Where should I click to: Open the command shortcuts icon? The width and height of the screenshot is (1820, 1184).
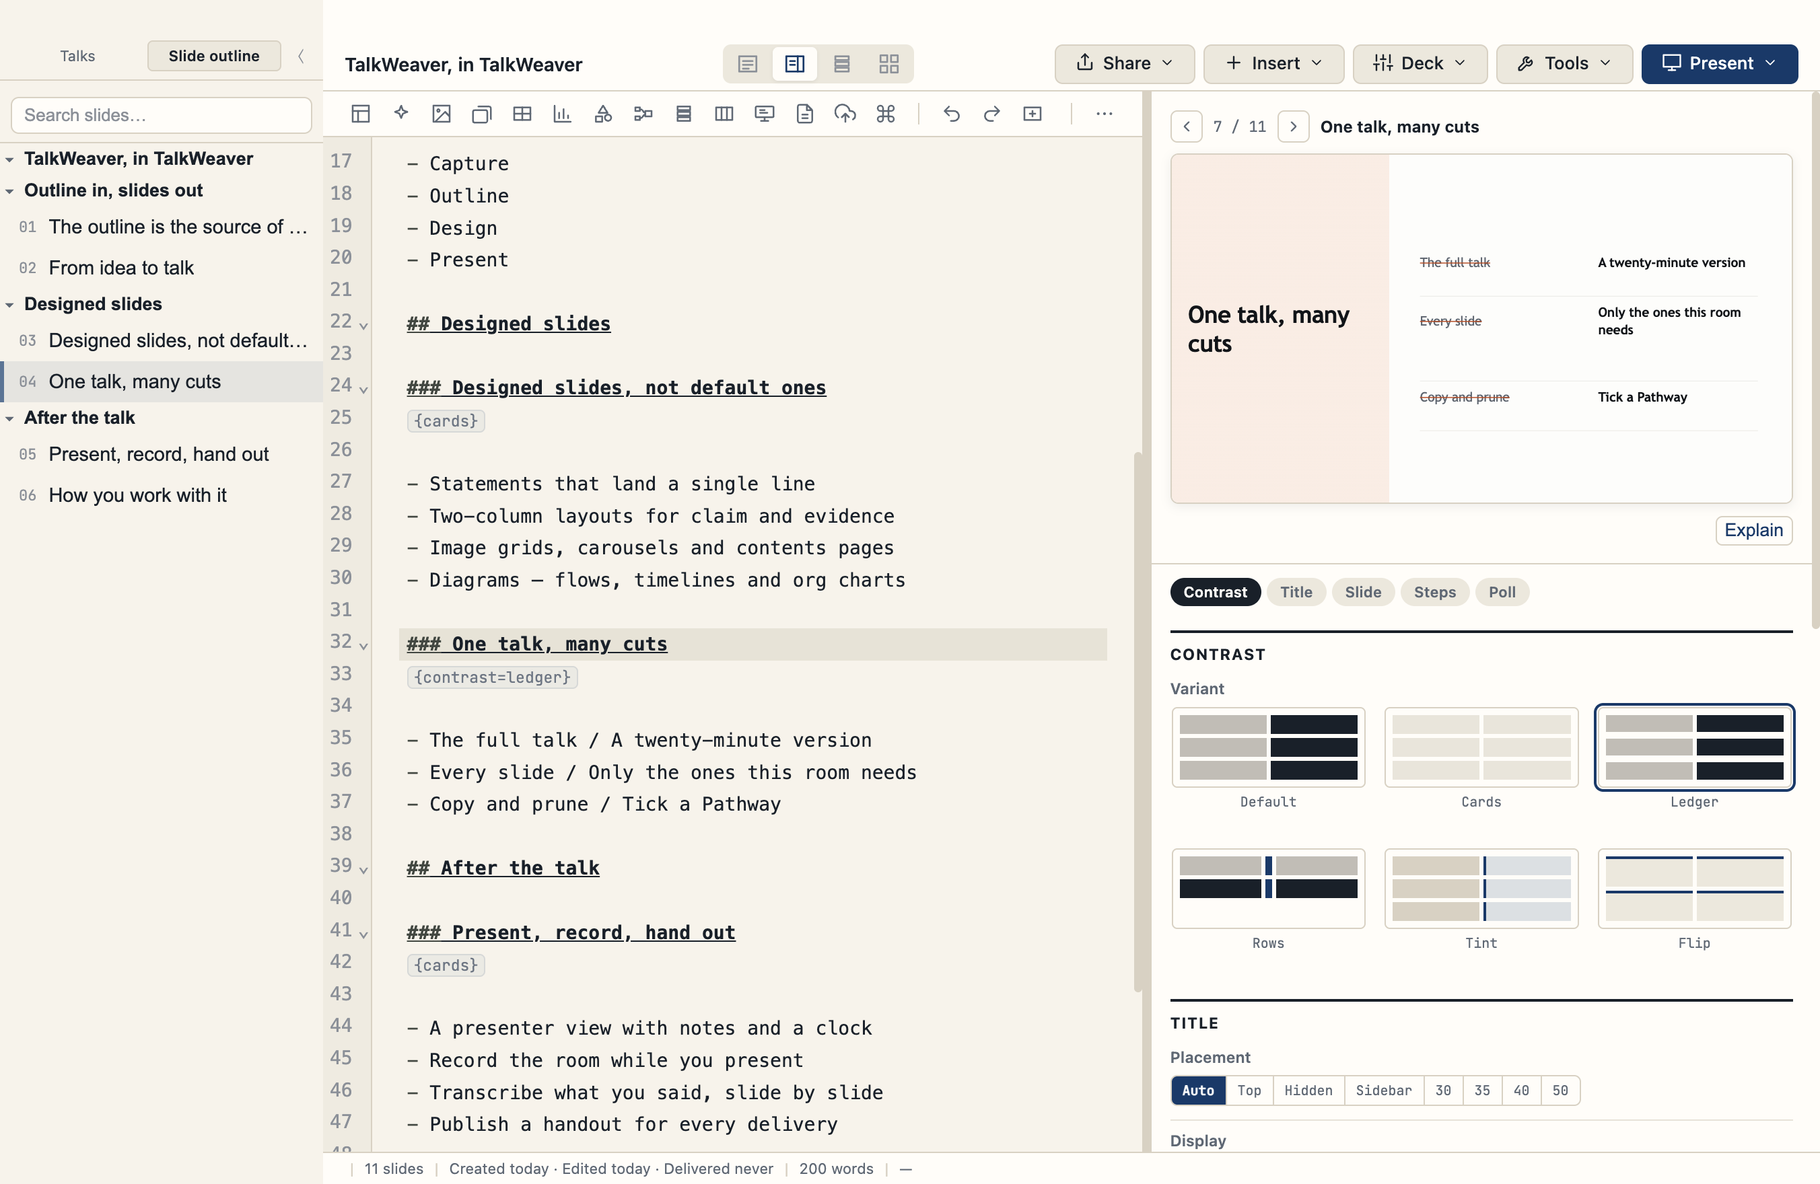[886, 114]
